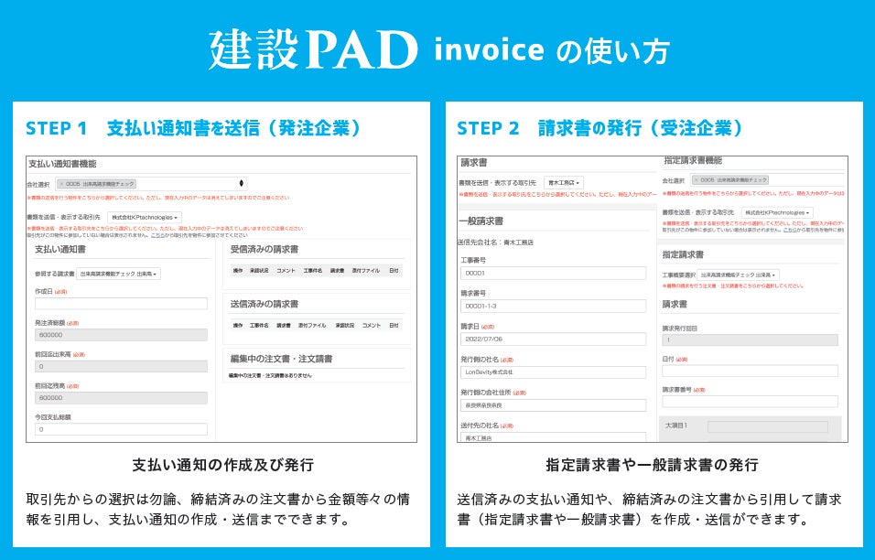
Task: Focus the 請求日 field showing 2022/07/06
Action: click(x=553, y=339)
